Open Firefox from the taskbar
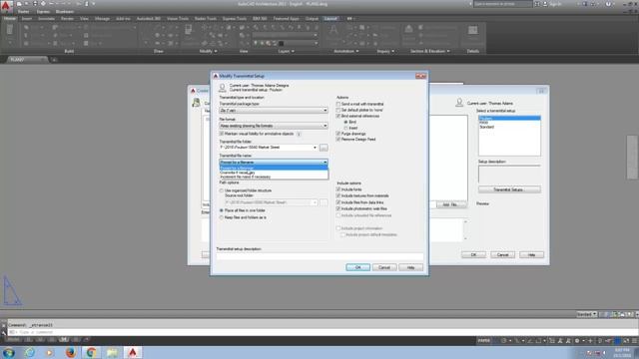The height and width of the screenshot is (359, 639). click(x=71, y=352)
